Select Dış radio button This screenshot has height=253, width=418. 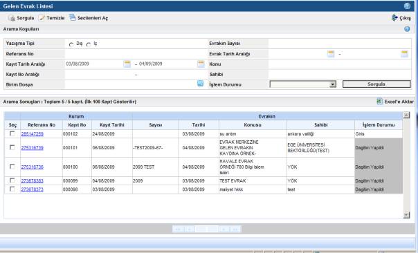[x=71, y=44]
